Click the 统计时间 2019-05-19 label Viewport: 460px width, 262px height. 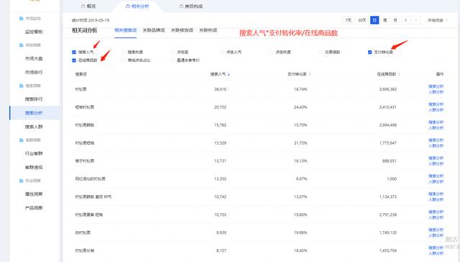91,20
